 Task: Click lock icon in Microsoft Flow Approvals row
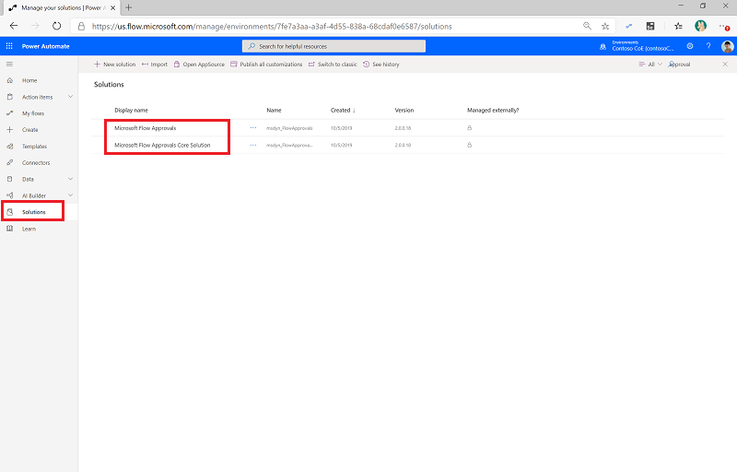click(469, 128)
